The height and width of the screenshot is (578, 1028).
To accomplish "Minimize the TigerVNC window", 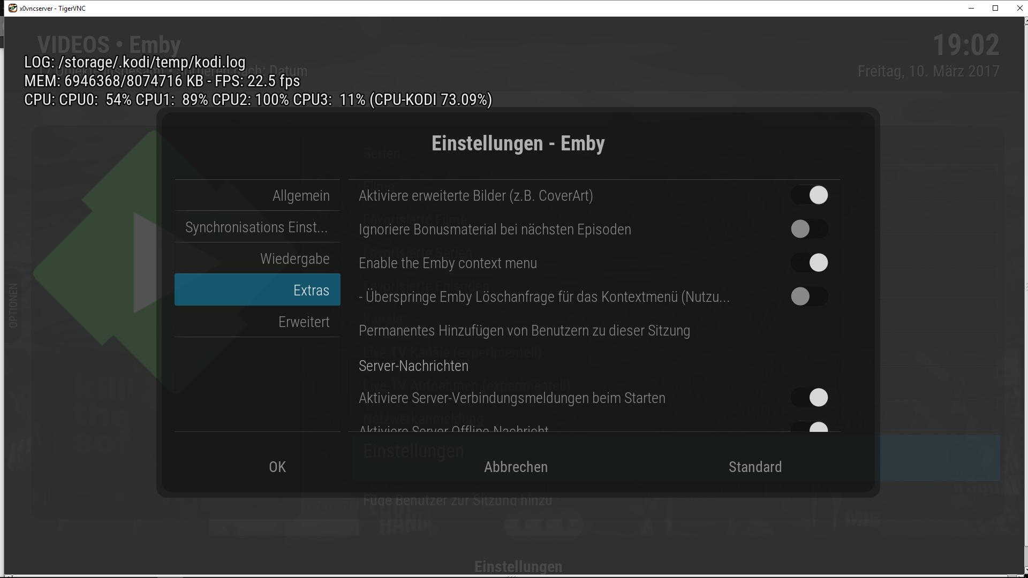I will point(971,8).
